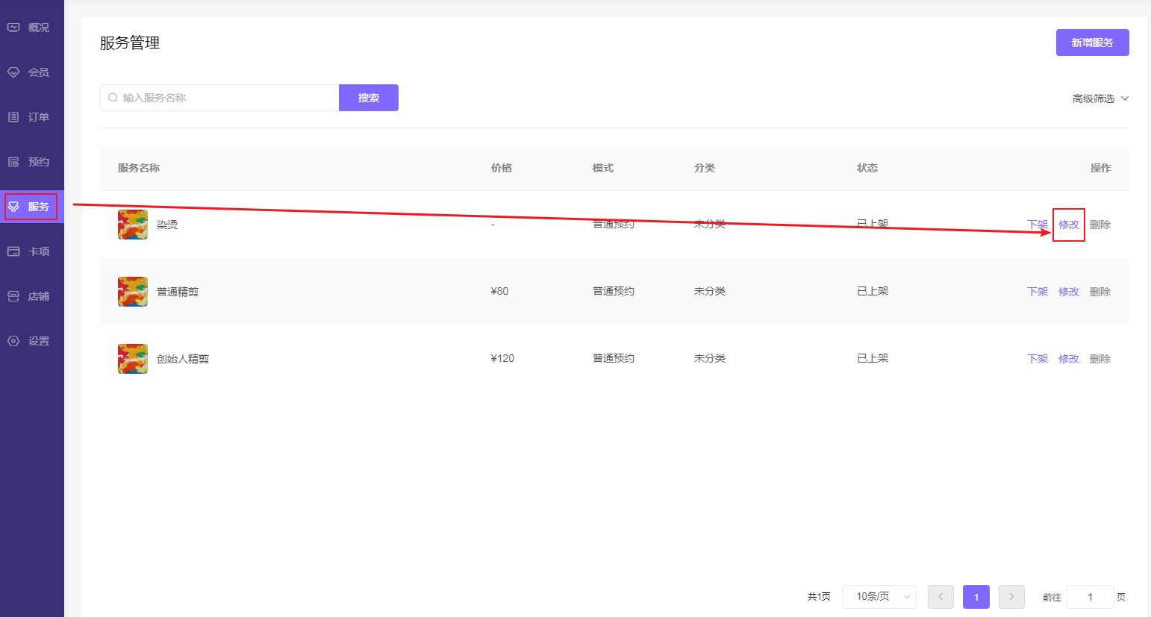The image size is (1151, 617).
Task: Click the 操作 column header
Action: [1100, 168]
